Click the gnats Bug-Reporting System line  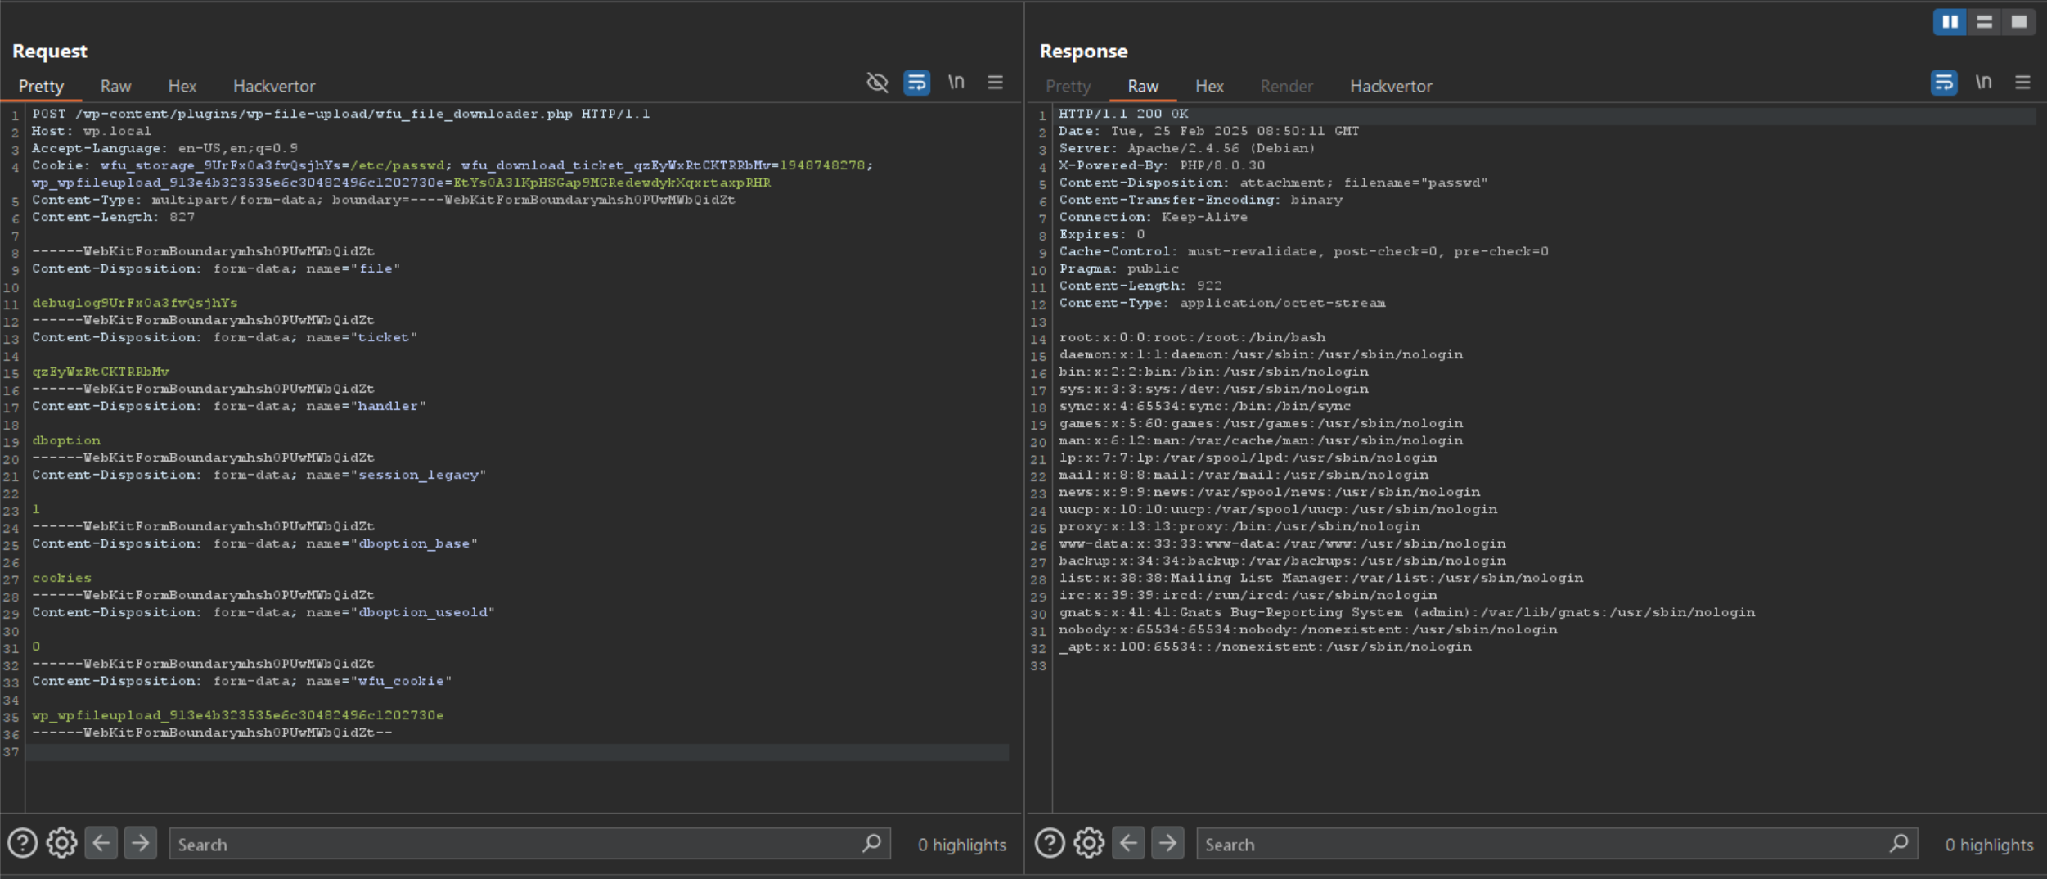click(1406, 612)
